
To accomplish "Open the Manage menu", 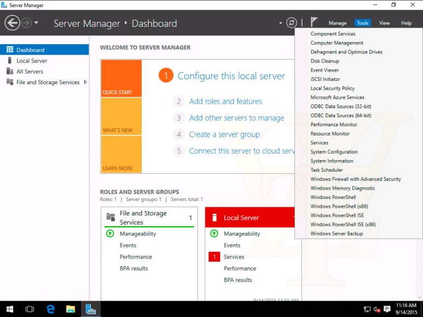I will pos(337,23).
